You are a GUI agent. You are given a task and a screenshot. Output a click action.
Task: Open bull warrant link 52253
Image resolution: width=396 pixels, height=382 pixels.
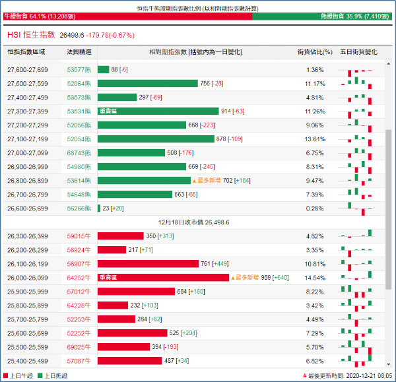79,319
